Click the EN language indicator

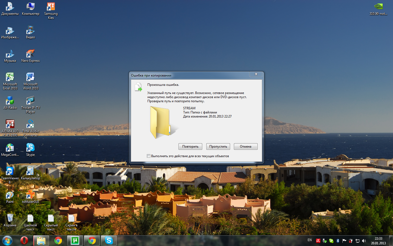pyautogui.click(x=309, y=240)
